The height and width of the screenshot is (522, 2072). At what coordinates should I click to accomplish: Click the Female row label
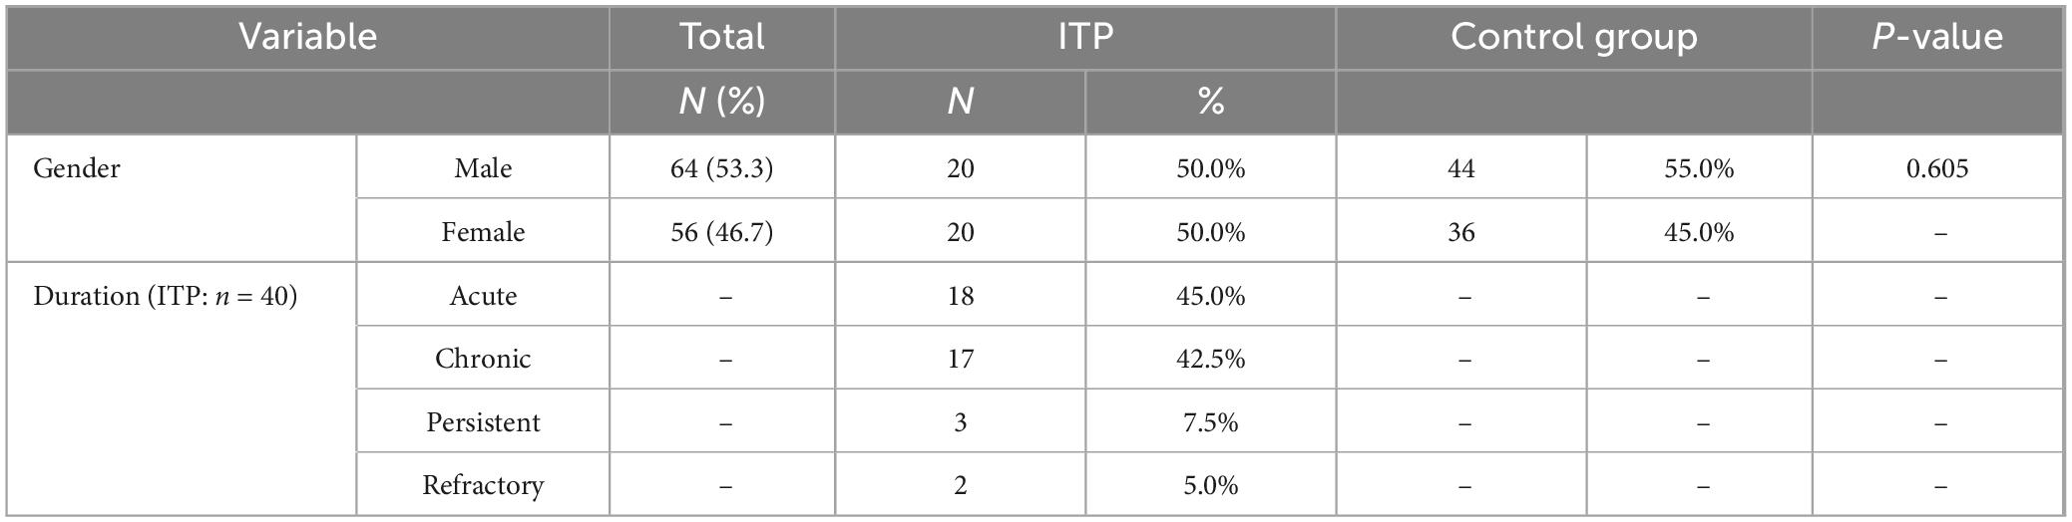[x=483, y=232]
